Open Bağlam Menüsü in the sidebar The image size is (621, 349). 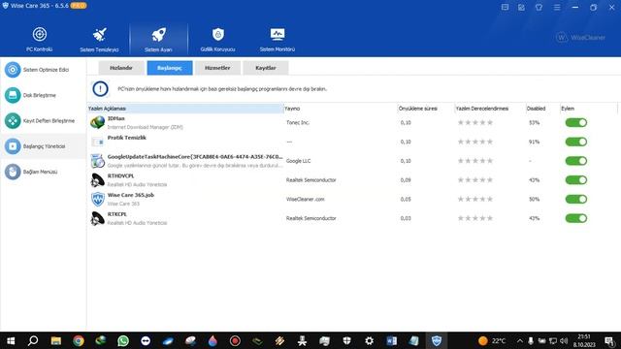point(43,172)
